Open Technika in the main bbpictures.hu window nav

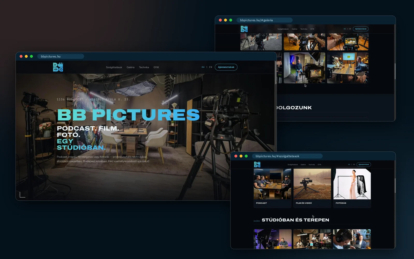pyautogui.click(x=144, y=67)
